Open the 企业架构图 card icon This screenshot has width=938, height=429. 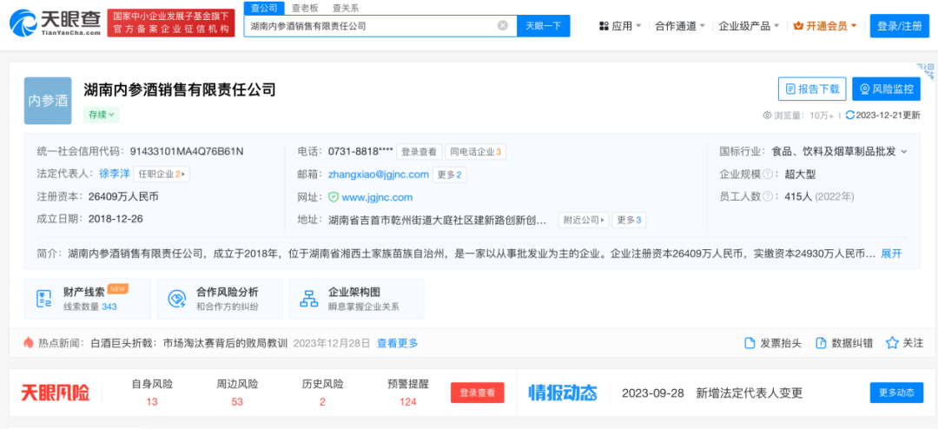coord(309,299)
